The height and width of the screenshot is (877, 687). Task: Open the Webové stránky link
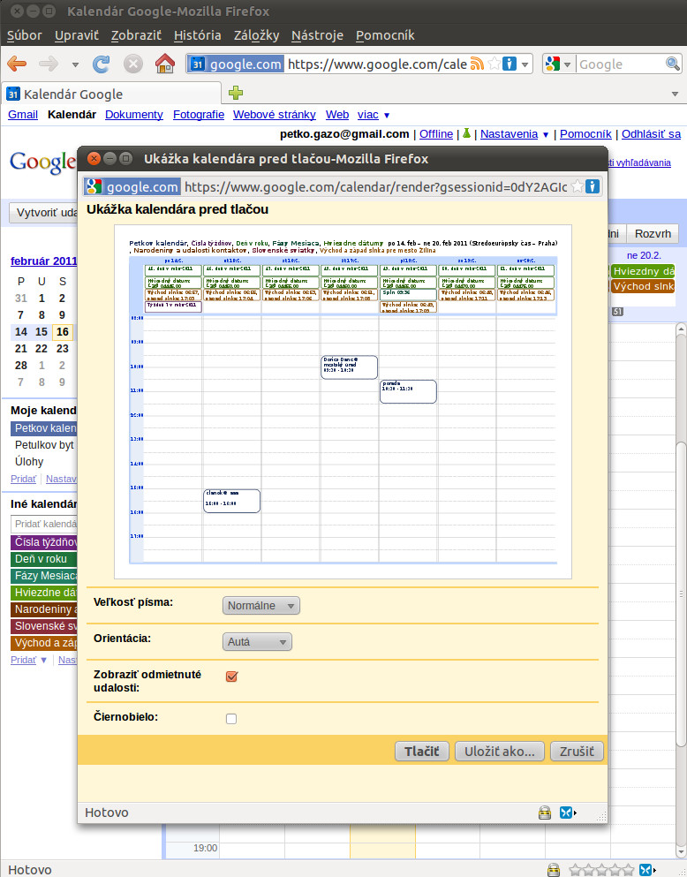click(x=275, y=115)
